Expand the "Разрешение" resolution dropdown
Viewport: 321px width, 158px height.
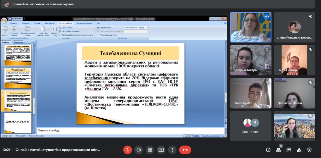(147, 28)
